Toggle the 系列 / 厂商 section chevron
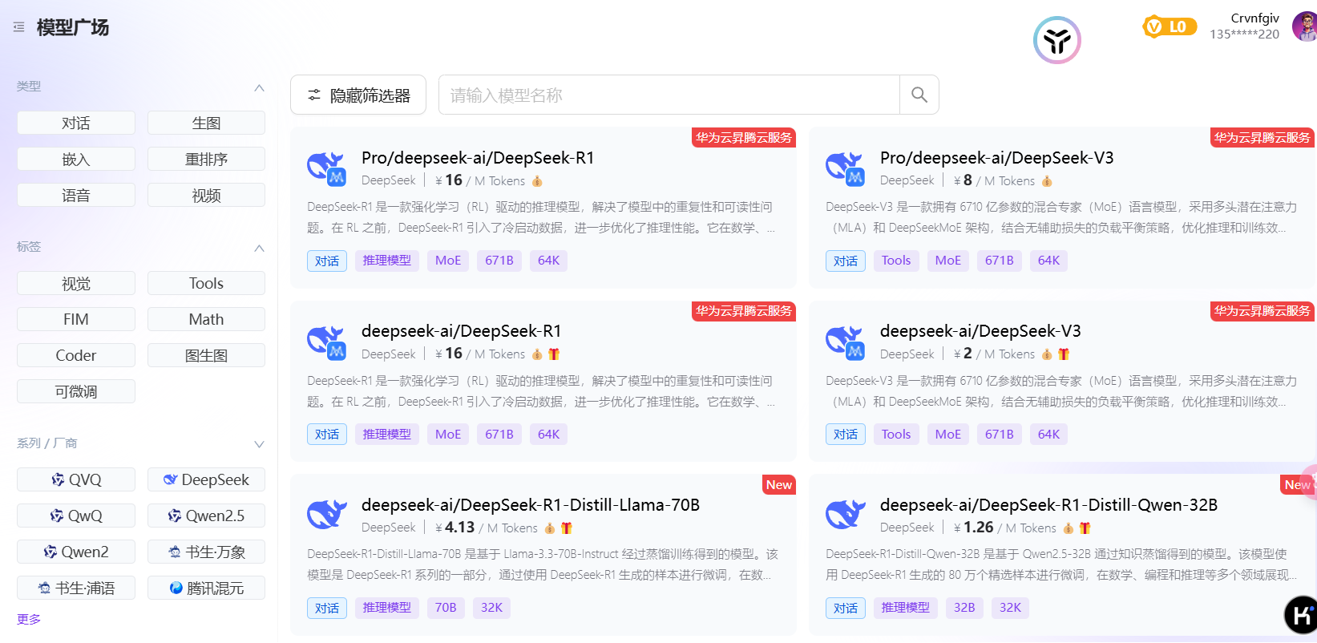The height and width of the screenshot is (643, 1317). coord(259,444)
